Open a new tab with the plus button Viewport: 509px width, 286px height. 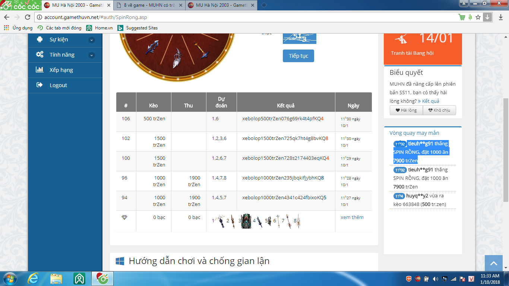264,5
